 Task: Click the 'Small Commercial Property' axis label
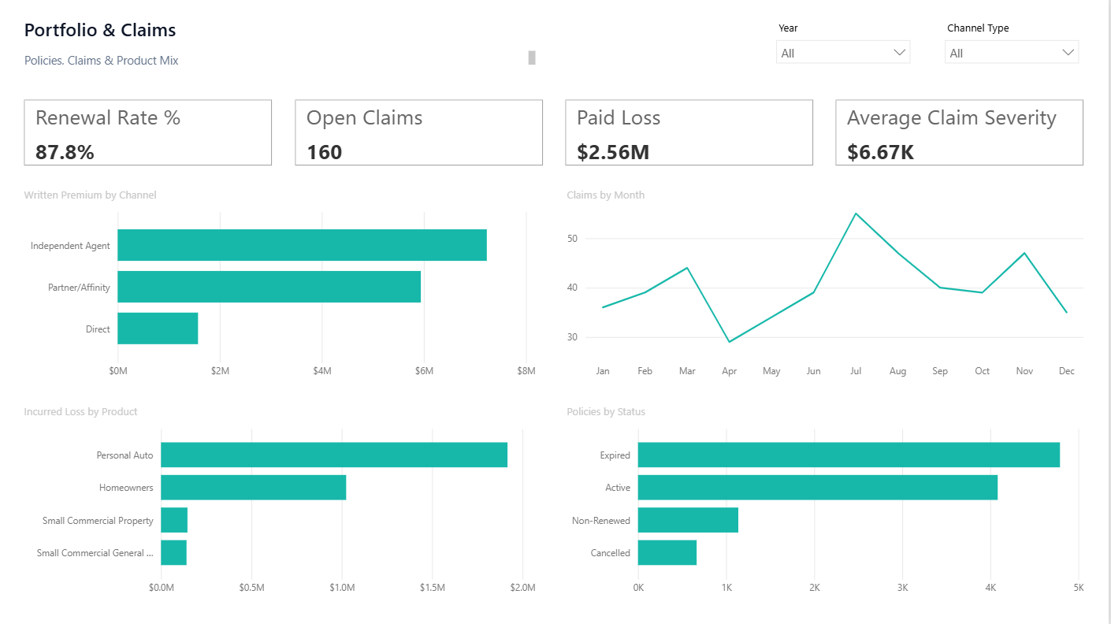[x=98, y=521]
